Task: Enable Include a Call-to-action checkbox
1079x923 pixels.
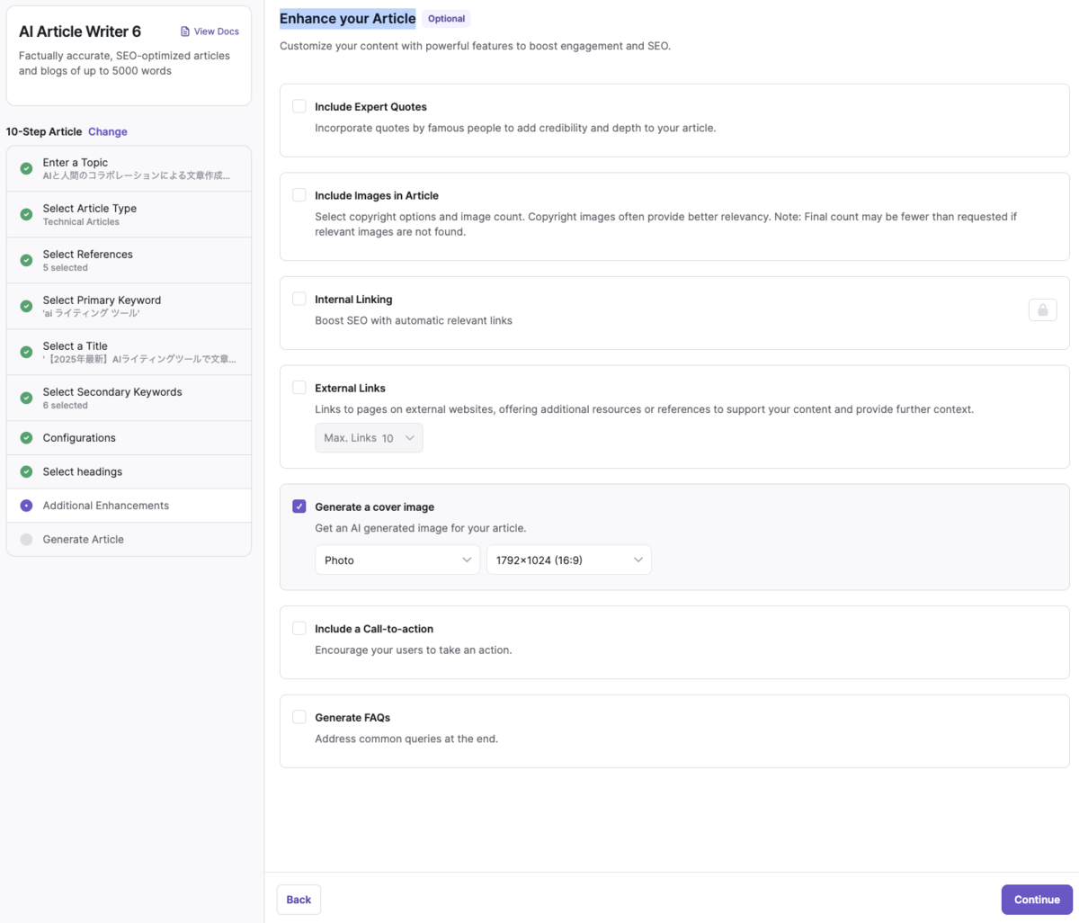Action: click(x=299, y=628)
